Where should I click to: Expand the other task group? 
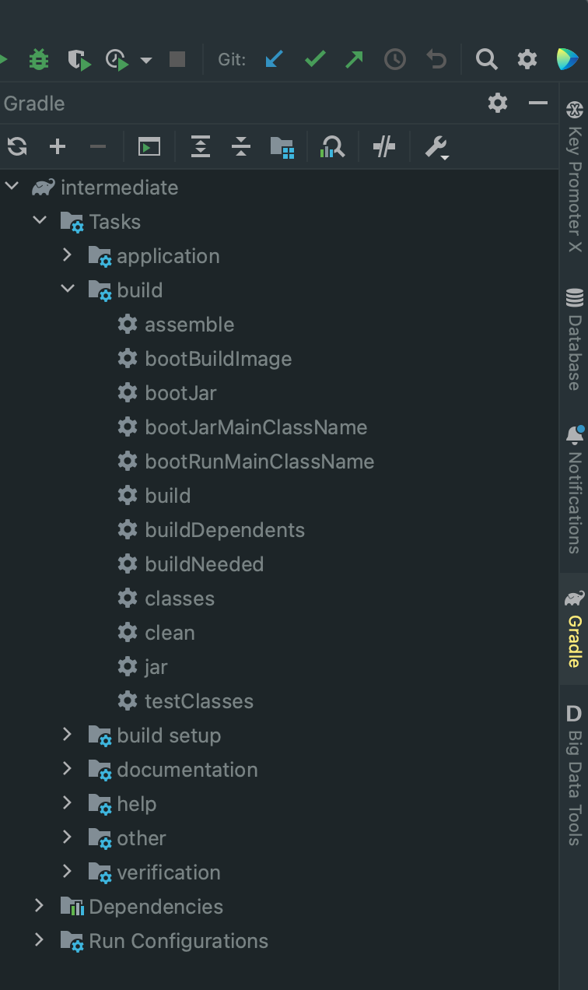pyautogui.click(x=67, y=837)
